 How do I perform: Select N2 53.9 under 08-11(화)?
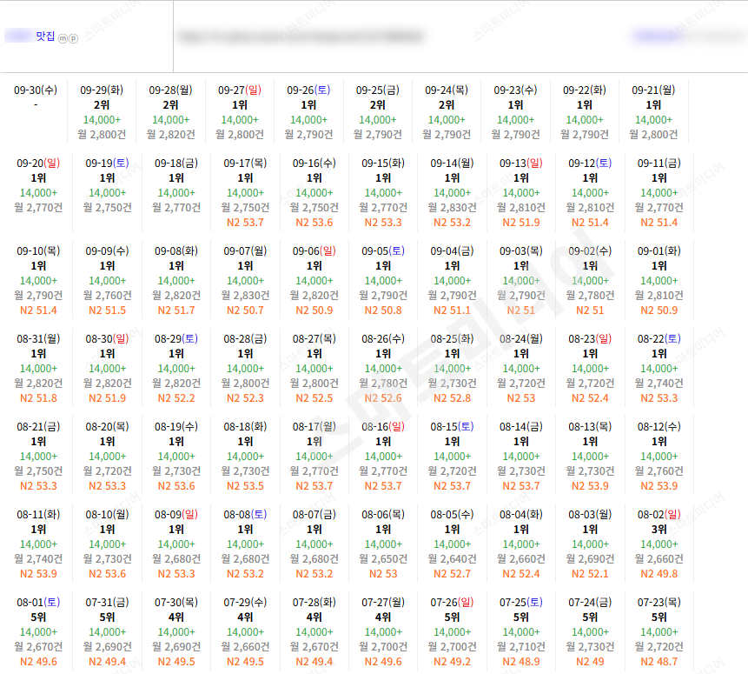pos(38,574)
